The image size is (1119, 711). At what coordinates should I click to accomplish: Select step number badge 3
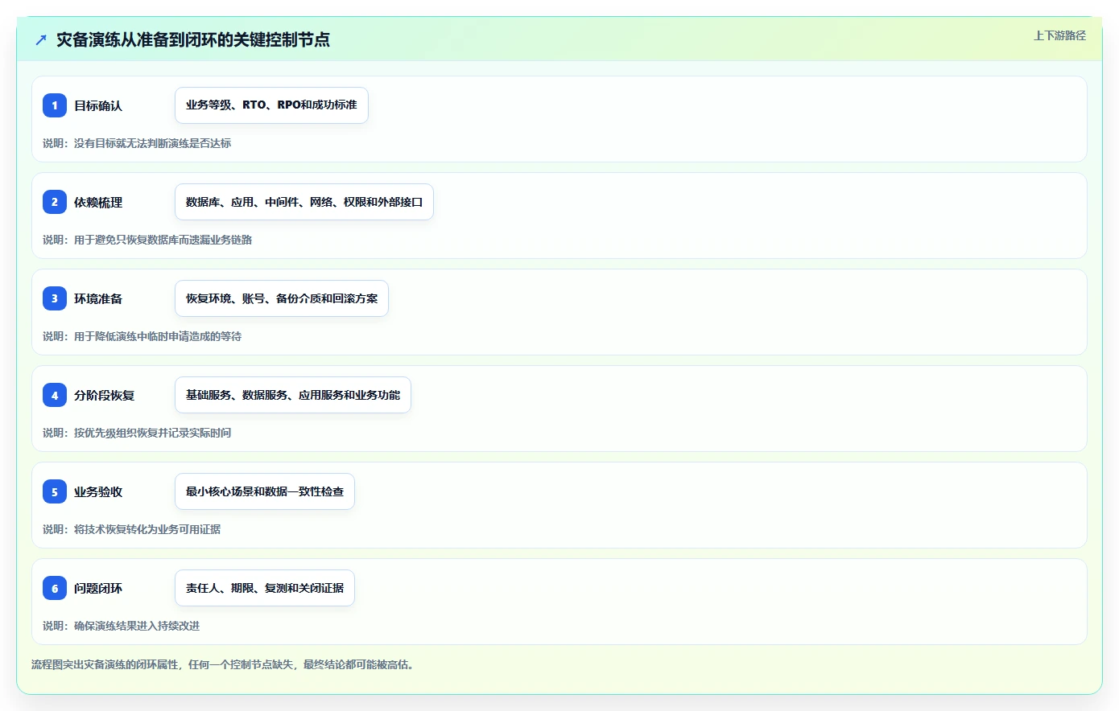[x=55, y=298]
